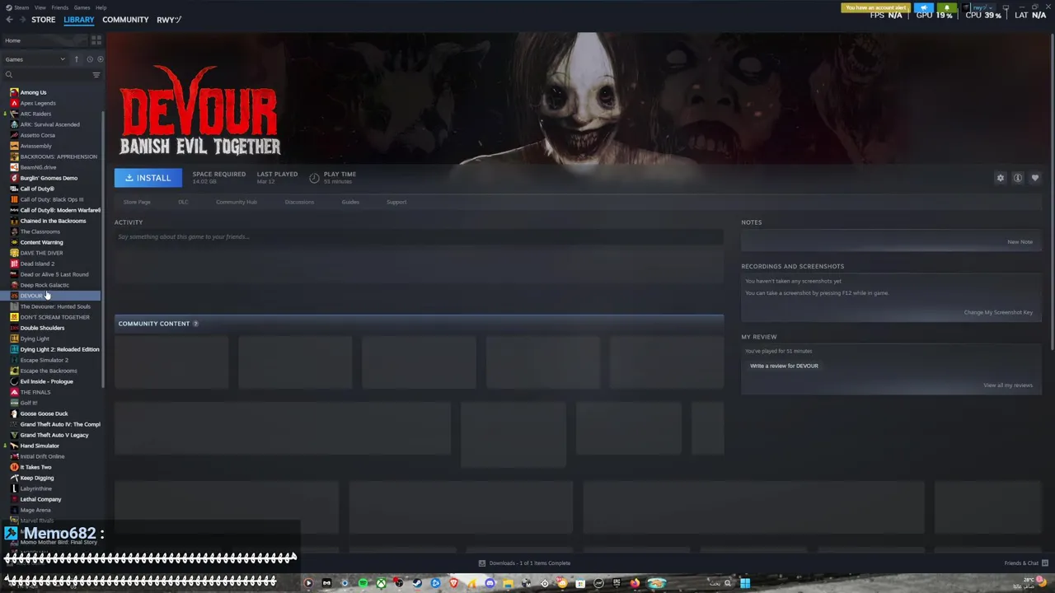This screenshot has width=1055, height=593.
Task: Select Goose Goose Duck in the library
Action: point(44,413)
